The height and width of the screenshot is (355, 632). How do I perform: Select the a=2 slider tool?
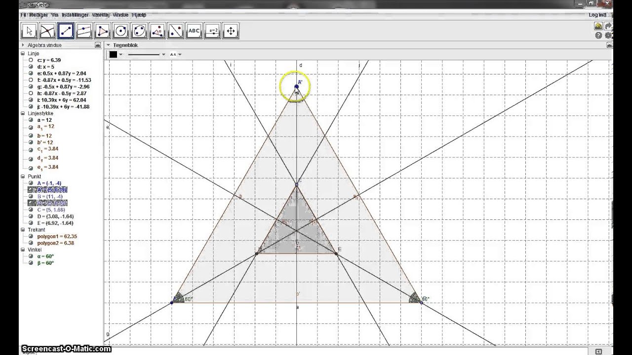(x=212, y=31)
